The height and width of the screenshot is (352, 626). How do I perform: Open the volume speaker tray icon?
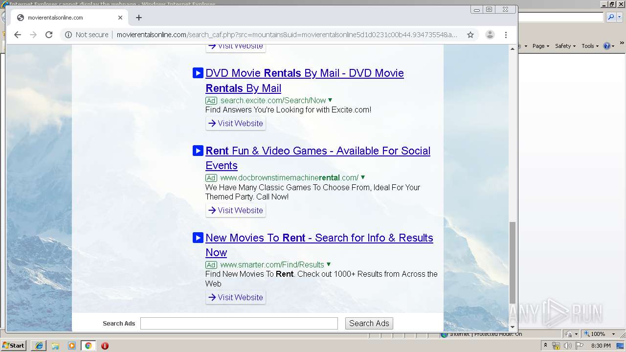[567, 346]
